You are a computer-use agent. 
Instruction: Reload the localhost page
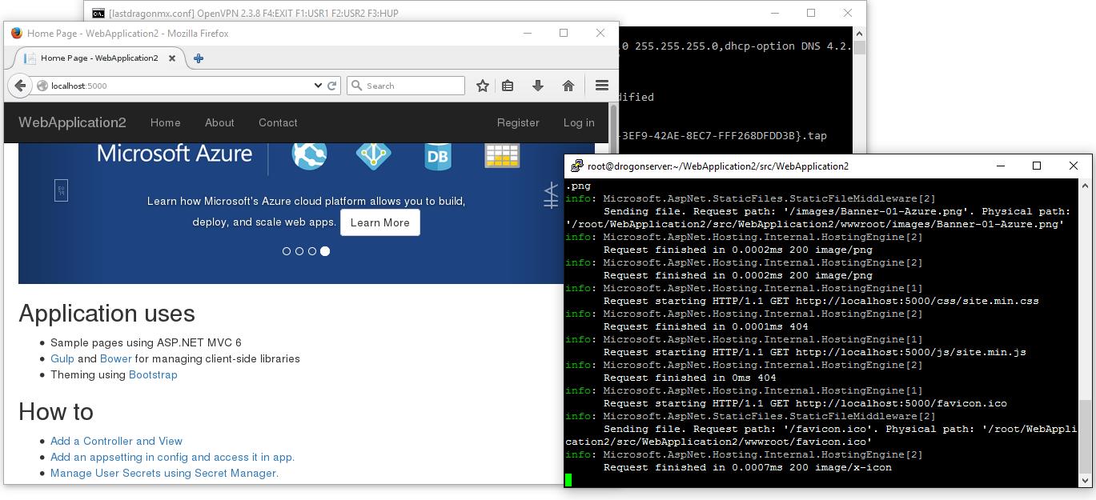pos(332,86)
